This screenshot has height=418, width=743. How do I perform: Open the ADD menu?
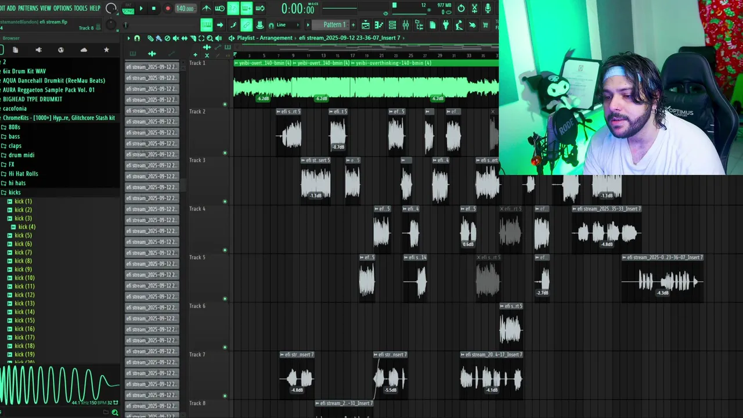tap(11, 8)
